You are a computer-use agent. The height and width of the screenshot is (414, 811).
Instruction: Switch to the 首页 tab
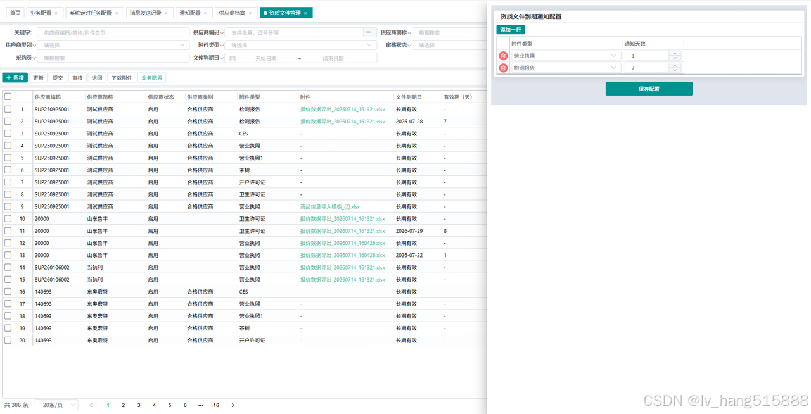tap(15, 13)
